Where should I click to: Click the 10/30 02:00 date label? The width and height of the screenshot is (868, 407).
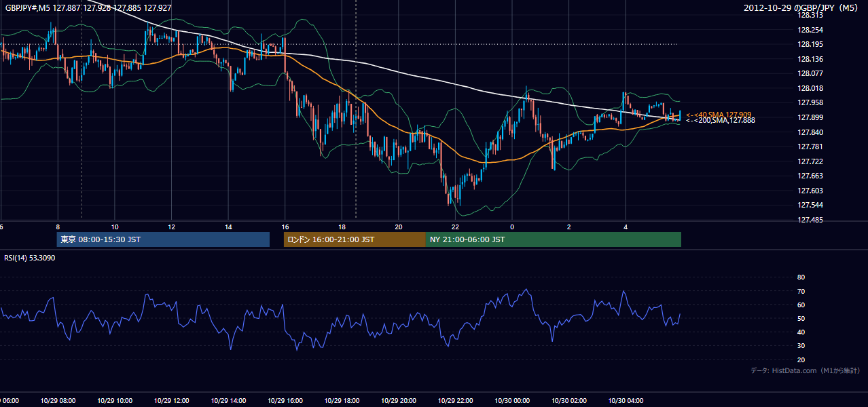568,400
